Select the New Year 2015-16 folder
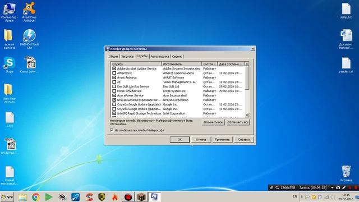This screenshot has height=202, width=359. coord(10,94)
